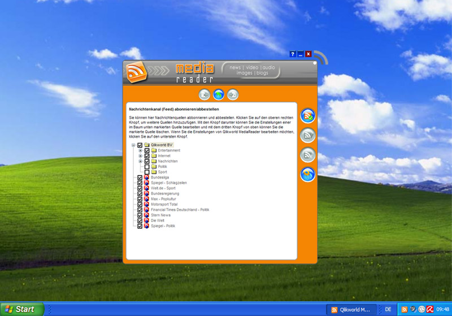Check the Sport folder checkbox

pos(147,172)
